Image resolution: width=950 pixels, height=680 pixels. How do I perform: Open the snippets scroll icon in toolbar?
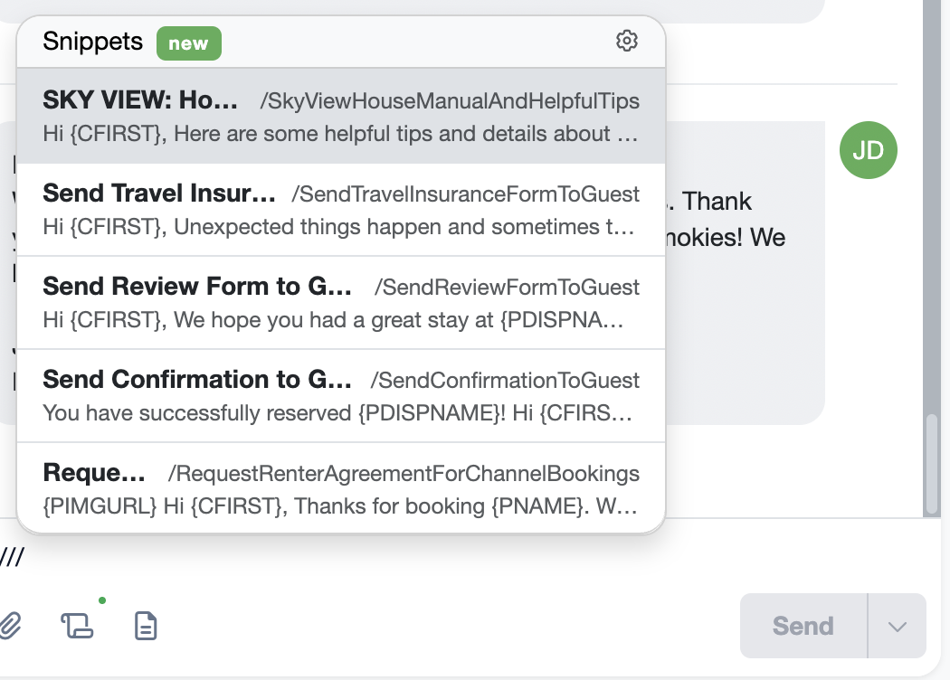77,626
